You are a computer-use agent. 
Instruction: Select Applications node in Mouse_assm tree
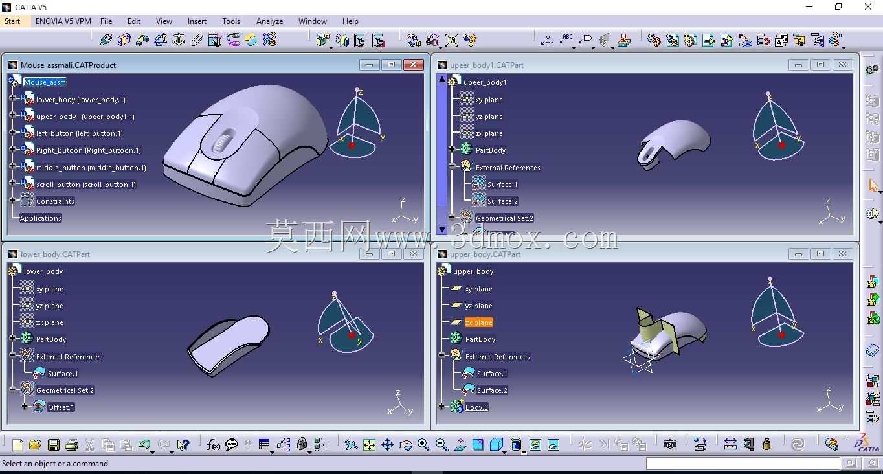(x=41, y=218)
